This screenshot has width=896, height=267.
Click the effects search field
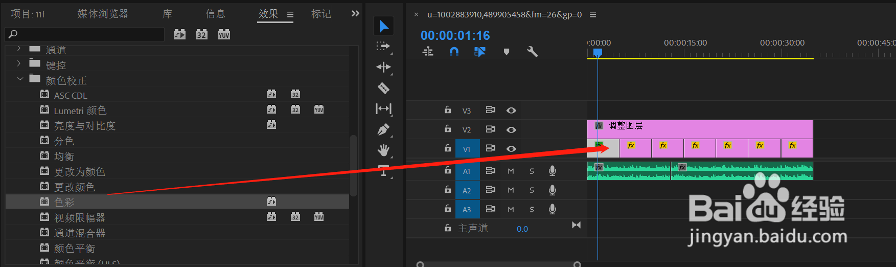click(x=84, y=34)
